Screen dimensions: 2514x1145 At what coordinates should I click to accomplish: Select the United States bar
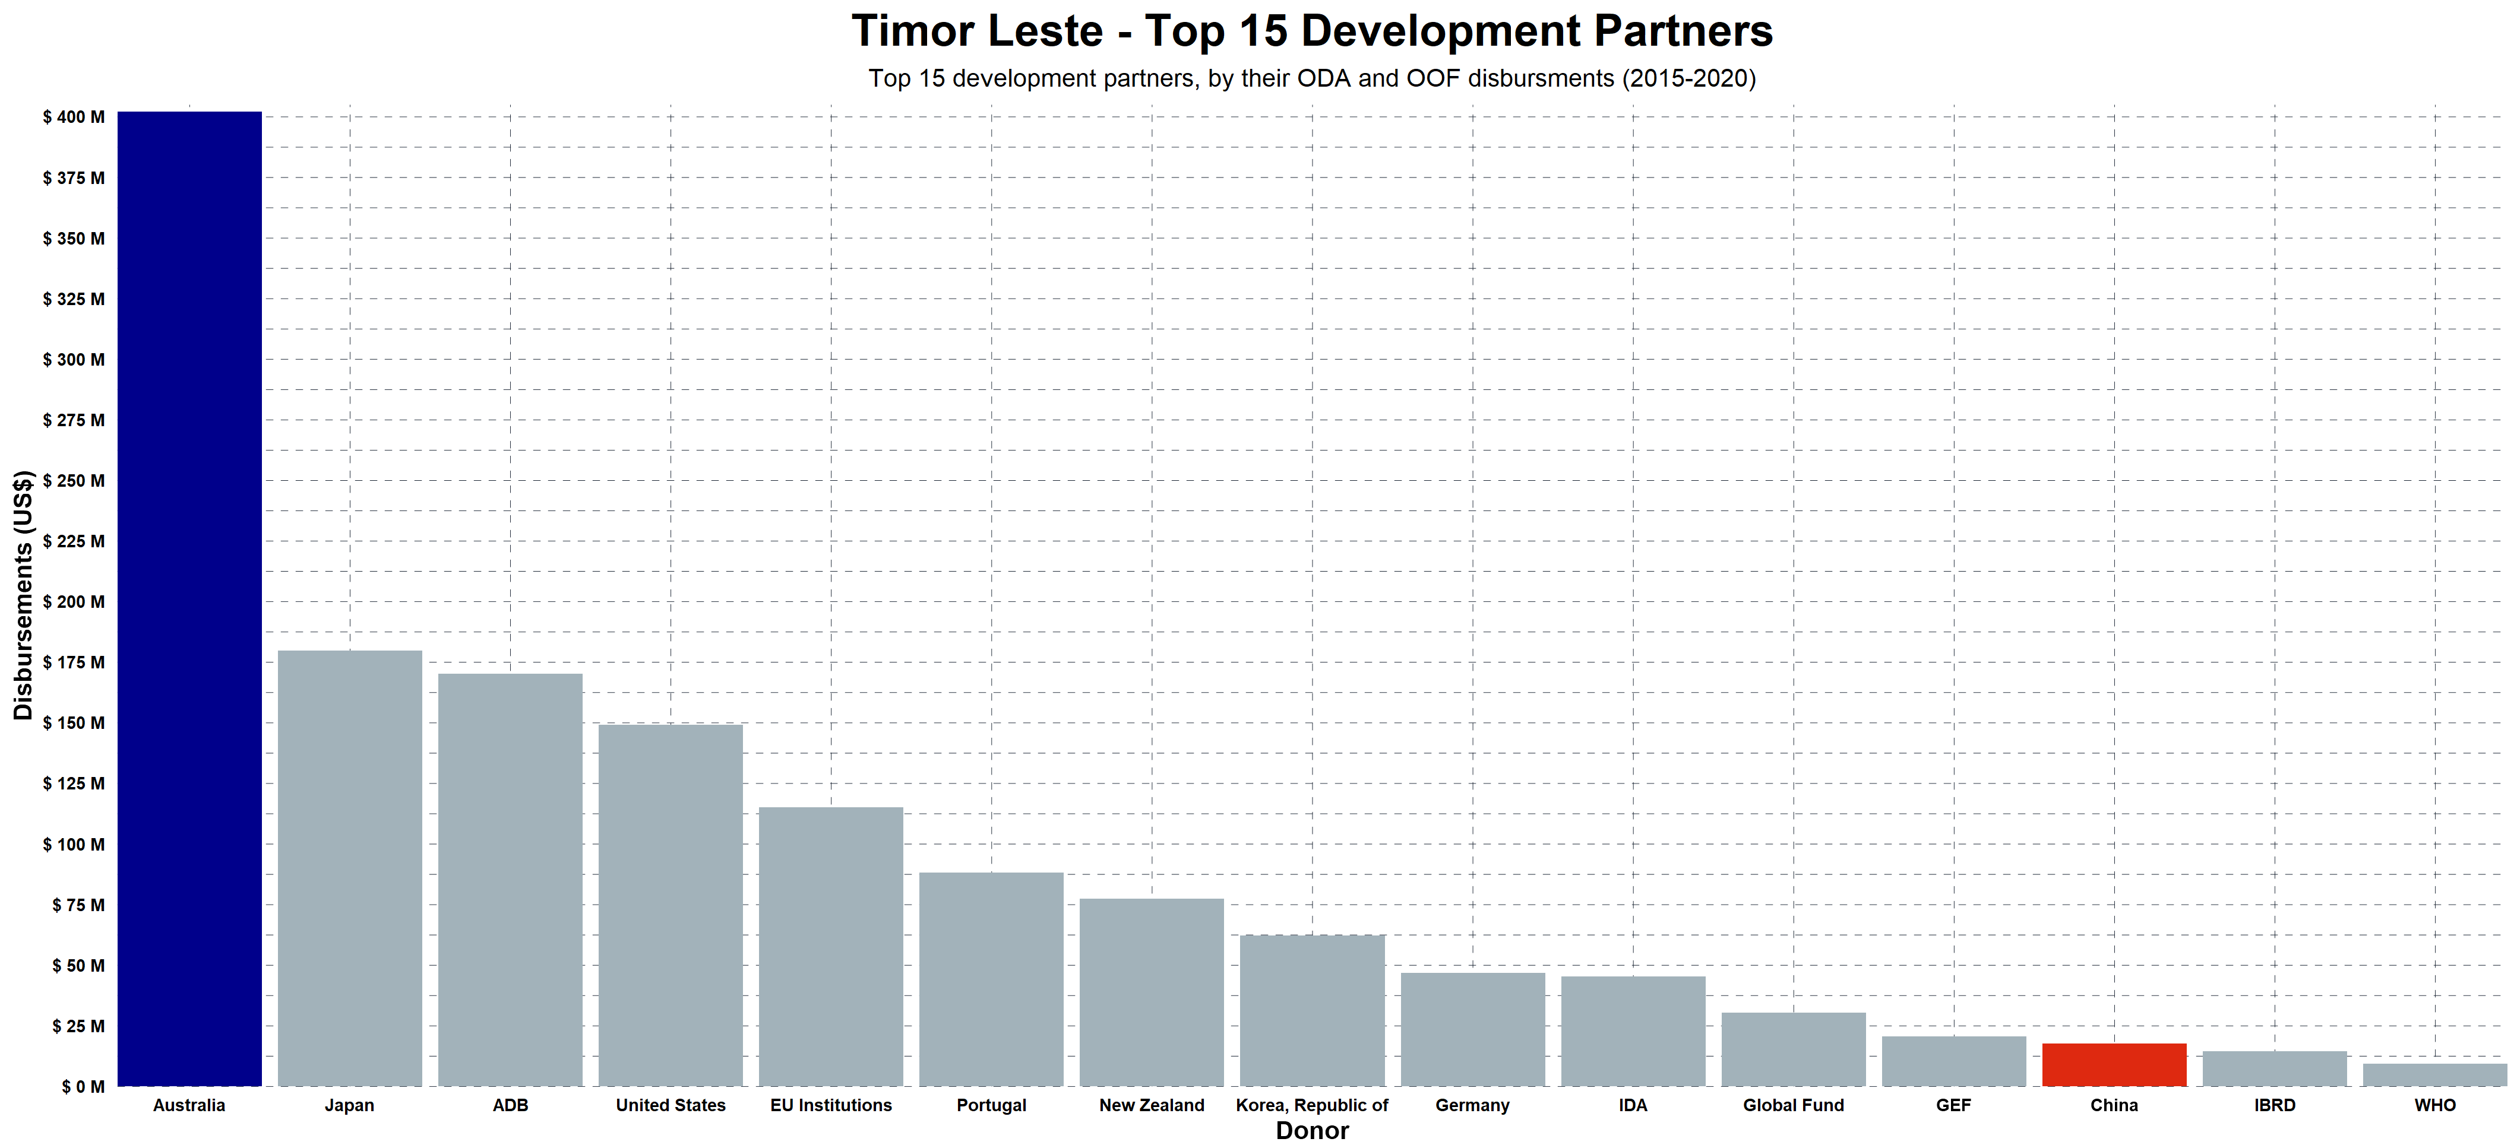click(x=671, y=905)
